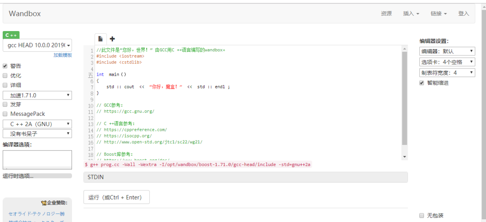The height and width of the screenshot is (222, 486).
Task: Expand the 链接 menu in navbar
Action: click(x=439, y=14)
